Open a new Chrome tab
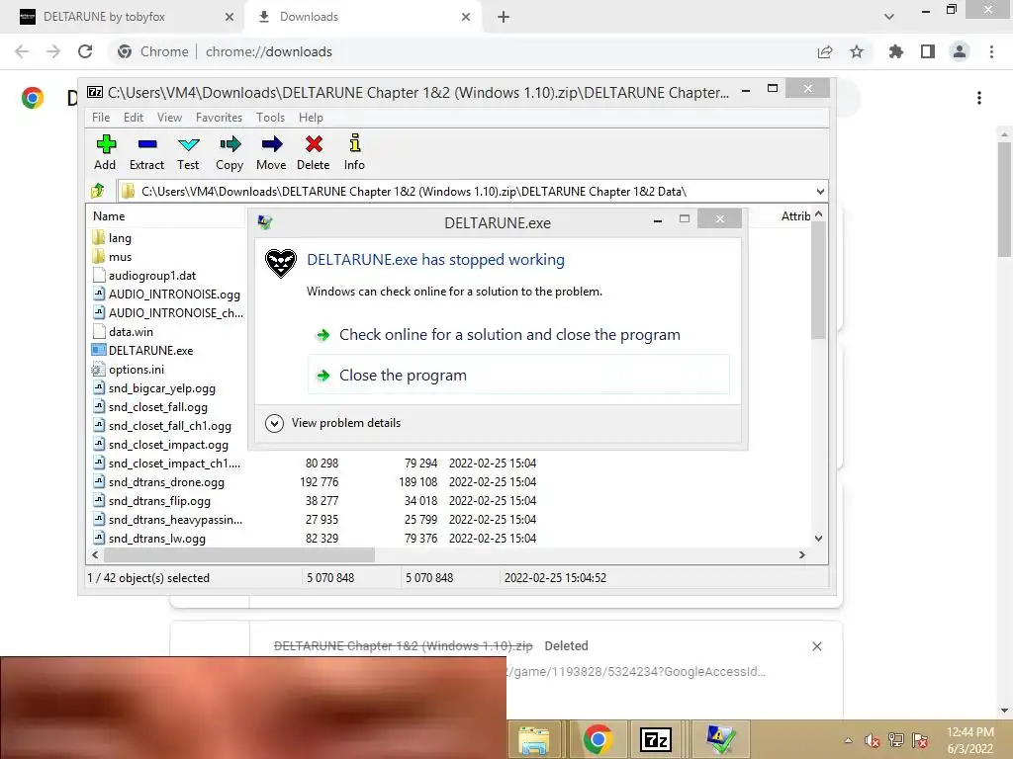1013x759 pixels. tap(504, 17)
